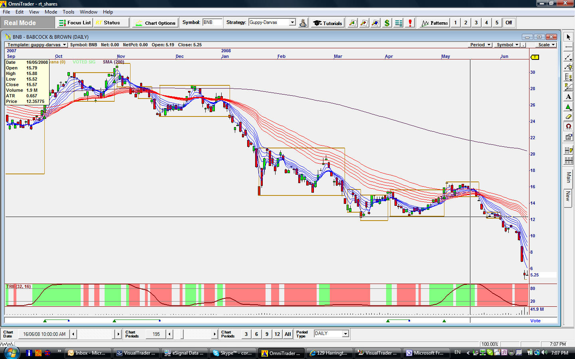Viewport: 575px width, 359px height.
Task: Step chart date forward arrow
Action: pyautogui.click(x=118, y=334)
